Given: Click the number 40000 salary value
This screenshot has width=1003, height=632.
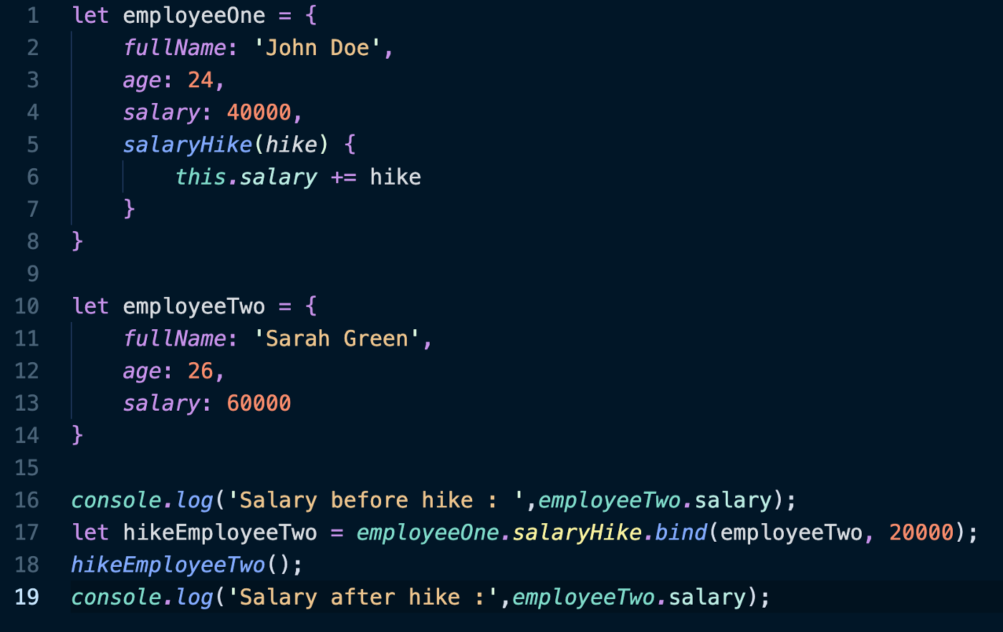Looking at the screenshot, I should point(259,112).
